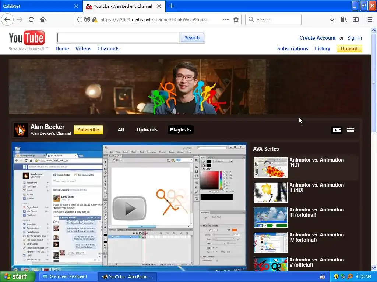
Task: Open the Uploads channel tab
Action: (147, 130)
